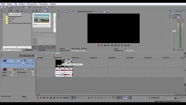186x105 pixels.
Task: Click Stop in the timeline transport
Action: (54, 98)
